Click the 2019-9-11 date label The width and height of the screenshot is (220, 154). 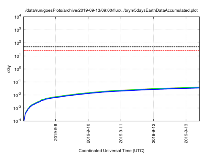click(121, 133)
